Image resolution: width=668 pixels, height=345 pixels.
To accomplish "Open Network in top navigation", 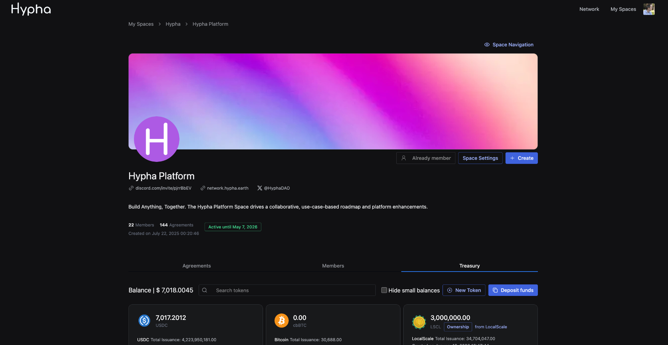I will point(589,9).
